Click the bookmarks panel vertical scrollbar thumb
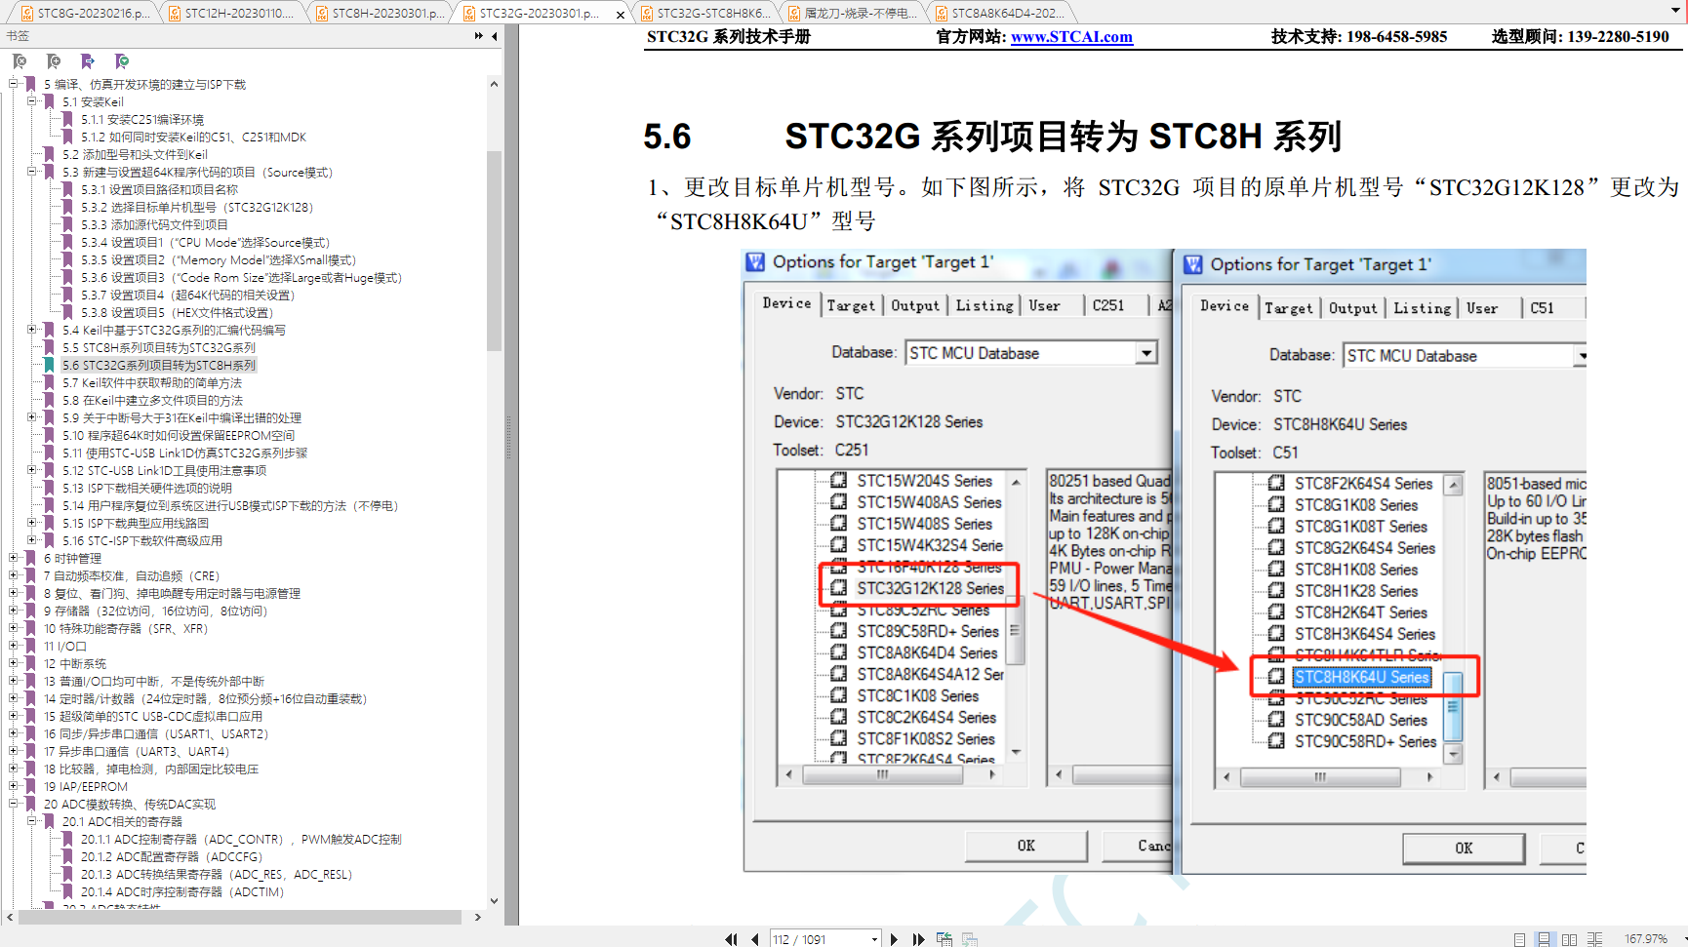Viewport: 1688px width, 947px height. pyautogui.click(x=494, y=251)
